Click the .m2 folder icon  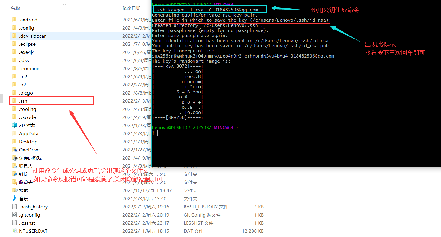(x=14, y=76)
